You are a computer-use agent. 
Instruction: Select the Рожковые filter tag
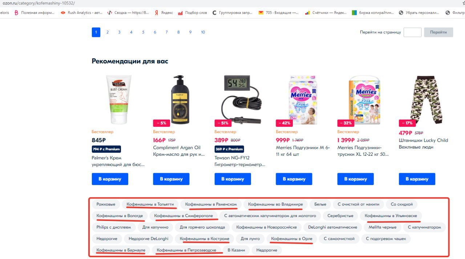[106, 204]
